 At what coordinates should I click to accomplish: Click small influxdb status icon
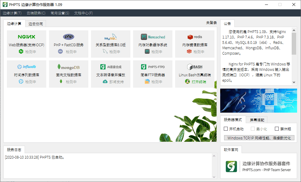click(x=21, y=82)
